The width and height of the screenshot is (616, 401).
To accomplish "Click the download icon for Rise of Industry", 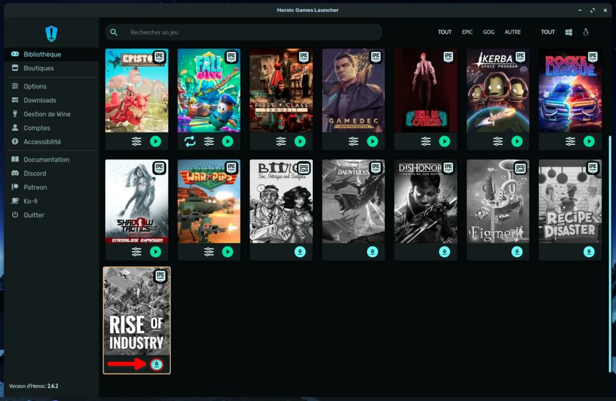I will coord(156,364).
